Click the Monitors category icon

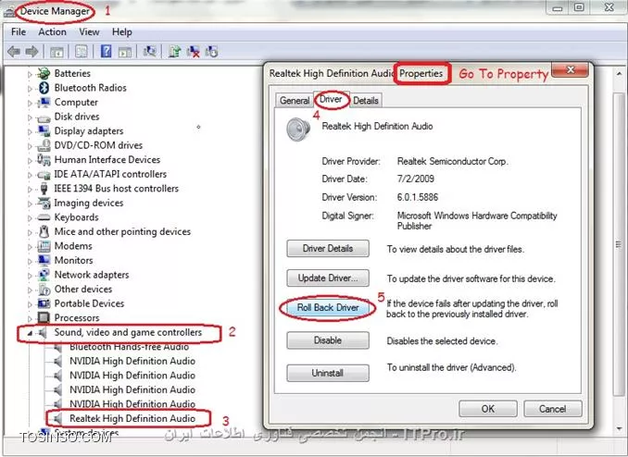coord(44,261)
